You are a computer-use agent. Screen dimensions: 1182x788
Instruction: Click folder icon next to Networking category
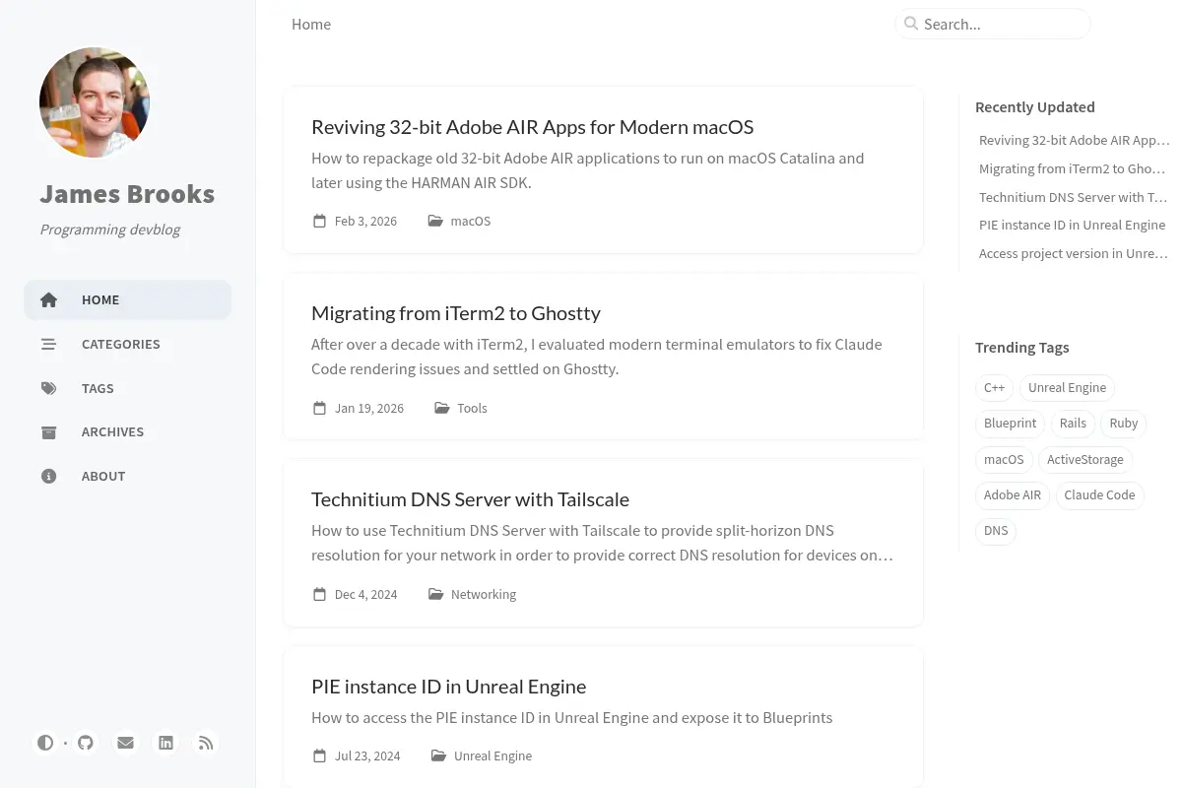pyautogui.click(x=435, y=594)
